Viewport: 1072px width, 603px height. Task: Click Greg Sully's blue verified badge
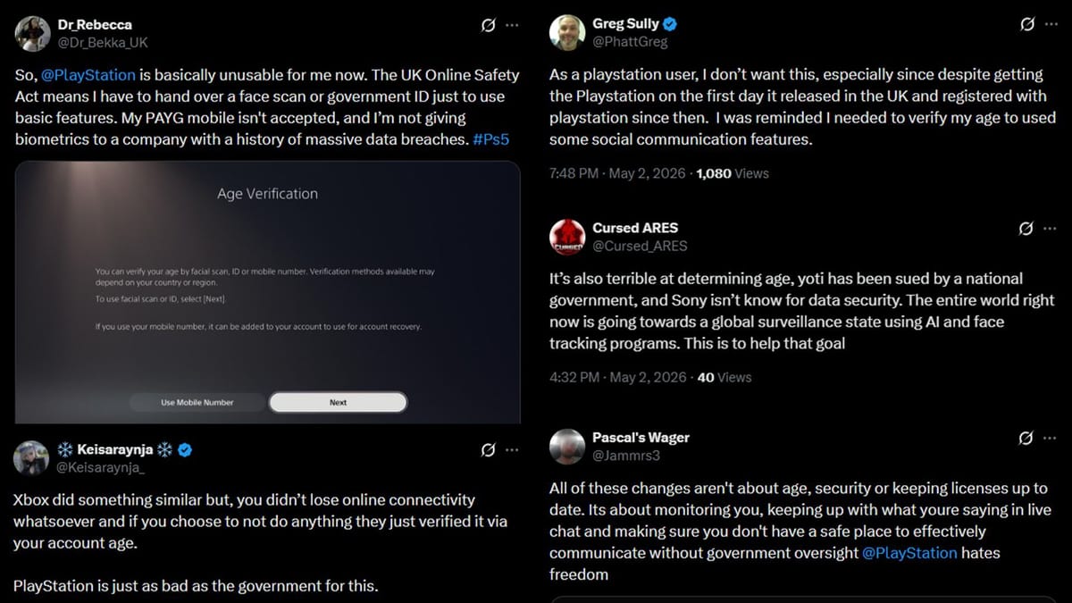(668, 24)
